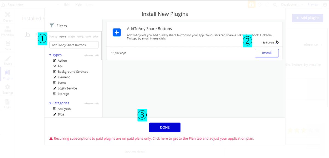This screenshot has width=329, height=158.
Task: Click the plugin search input field
Action: pyautogui.click(x=74, y=45)
